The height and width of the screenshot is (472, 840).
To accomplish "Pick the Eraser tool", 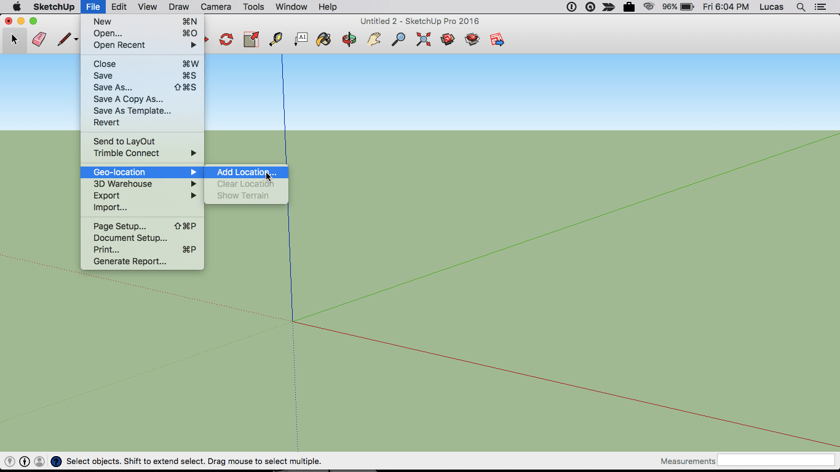I will coord(39,40).
